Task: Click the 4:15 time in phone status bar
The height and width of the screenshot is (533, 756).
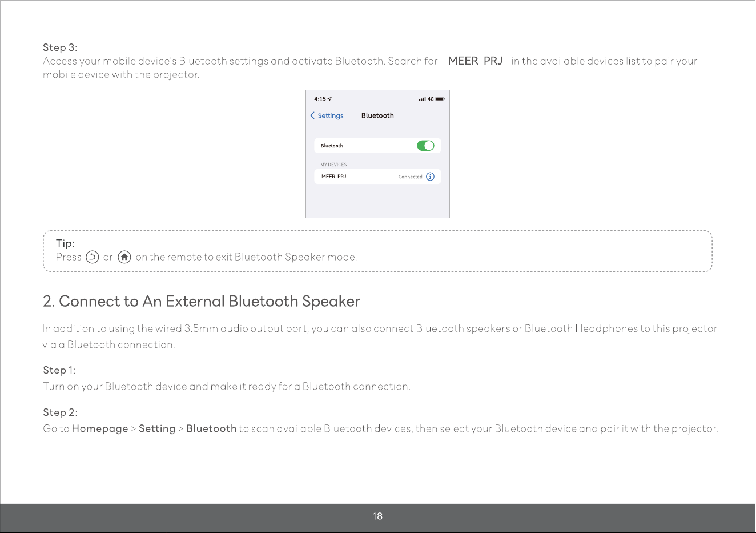Action: pos(320,99)
